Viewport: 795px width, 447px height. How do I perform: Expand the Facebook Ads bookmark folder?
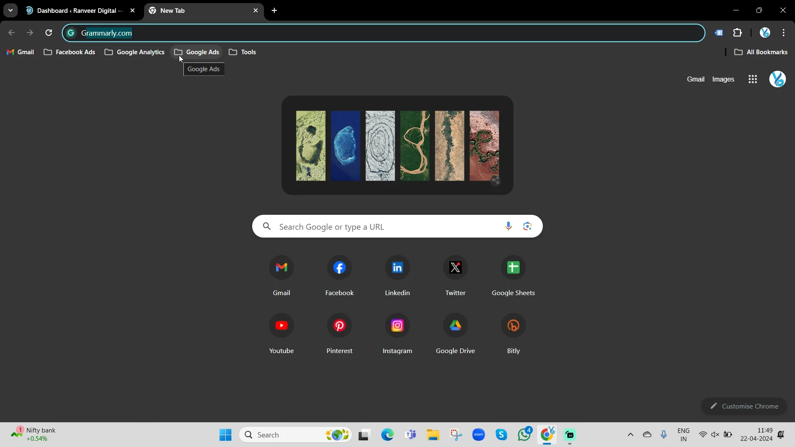tap(70, 52)
